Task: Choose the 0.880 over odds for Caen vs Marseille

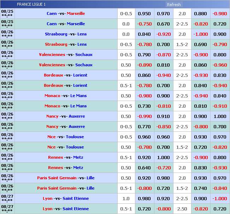Action: 201,14
